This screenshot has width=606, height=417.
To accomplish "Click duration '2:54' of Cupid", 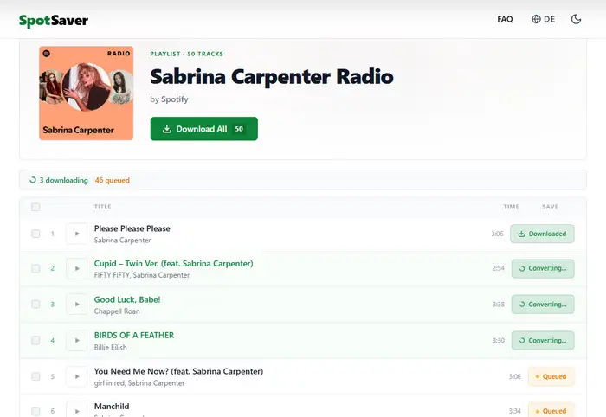I will click(498, 268).
